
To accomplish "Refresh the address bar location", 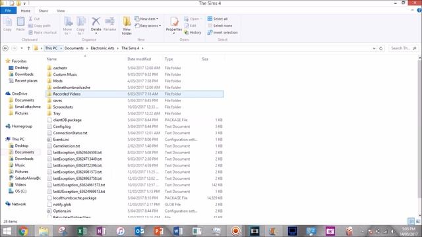I will 381,48.
